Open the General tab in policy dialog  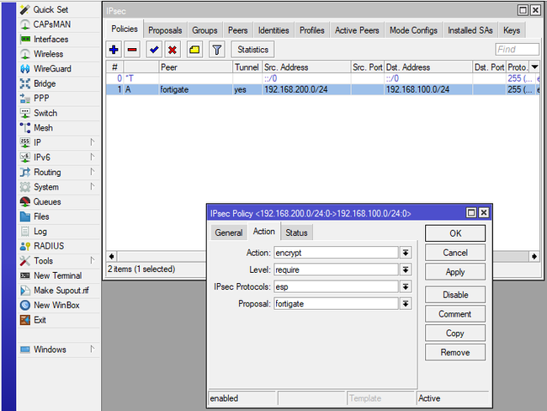pyautogui.click(x=229, y=233)
